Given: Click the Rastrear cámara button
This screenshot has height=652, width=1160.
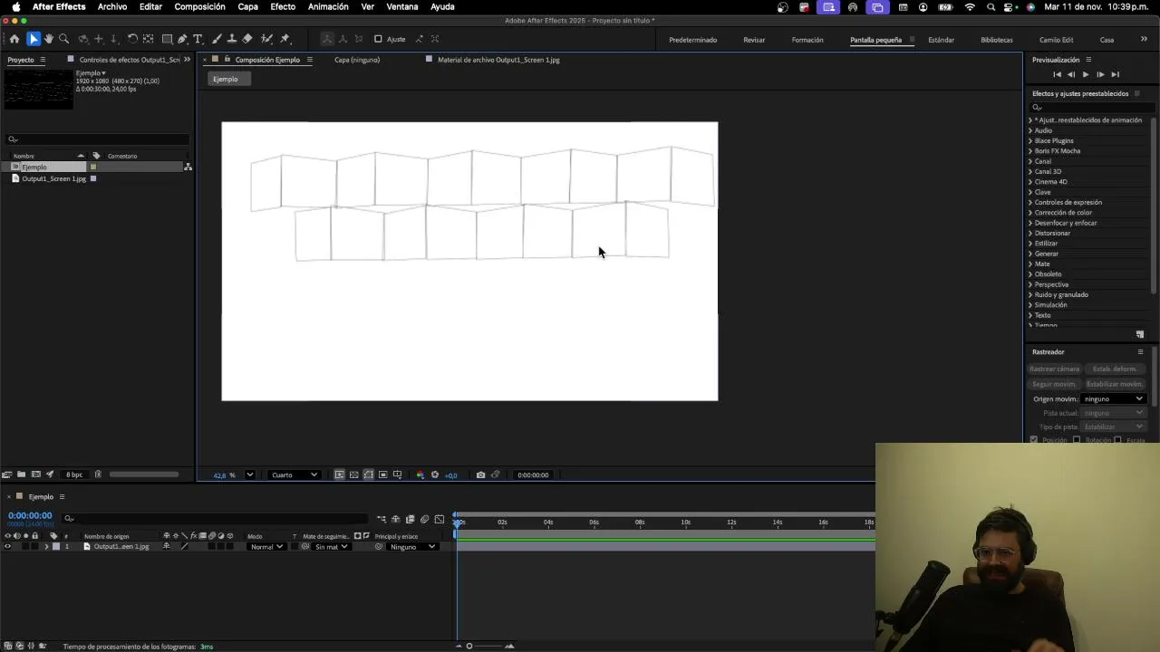Looking at the screenshot, I should click(x=1055, y=369).
